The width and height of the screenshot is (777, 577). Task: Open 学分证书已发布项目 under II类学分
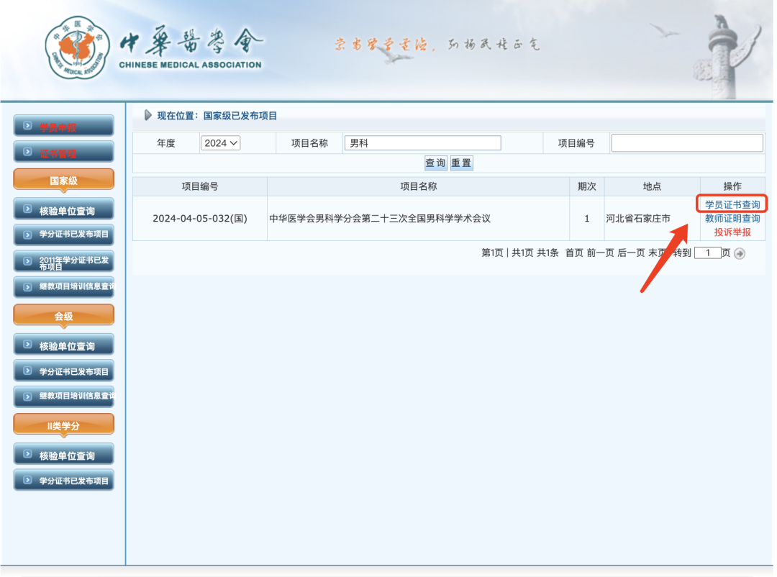pos(63,480)
